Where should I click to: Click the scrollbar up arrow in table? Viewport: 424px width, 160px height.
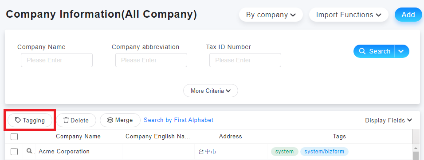pyautogui.click(x=416, y=148)
